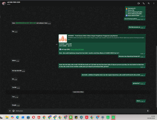Open the LINE app on taskbar
Viewport: 157px width, 120px height.
(71, 117)
